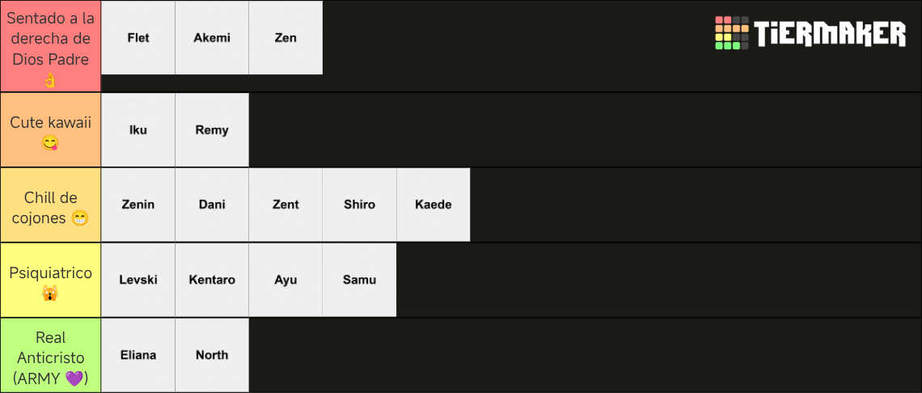Click the Kentaro tile
The image size is (922, 393).
[212, 280]
